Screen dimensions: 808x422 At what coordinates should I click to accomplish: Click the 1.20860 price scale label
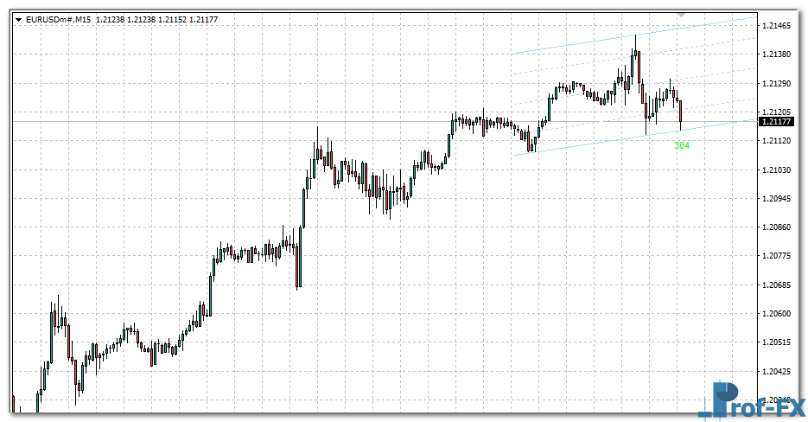pyautogui.click(x=779, y=227)
